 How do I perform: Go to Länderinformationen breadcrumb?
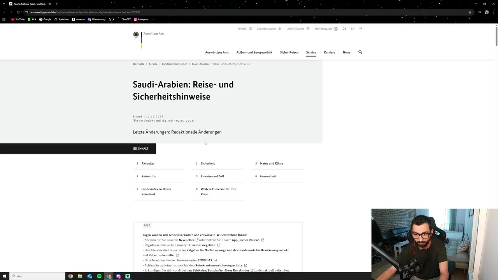click(175, 64)
